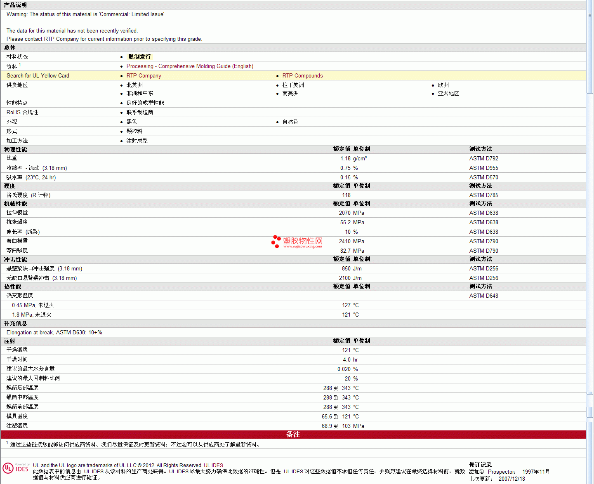Click the 颗粒料 form value
The image size is (594, 484).
134,132
